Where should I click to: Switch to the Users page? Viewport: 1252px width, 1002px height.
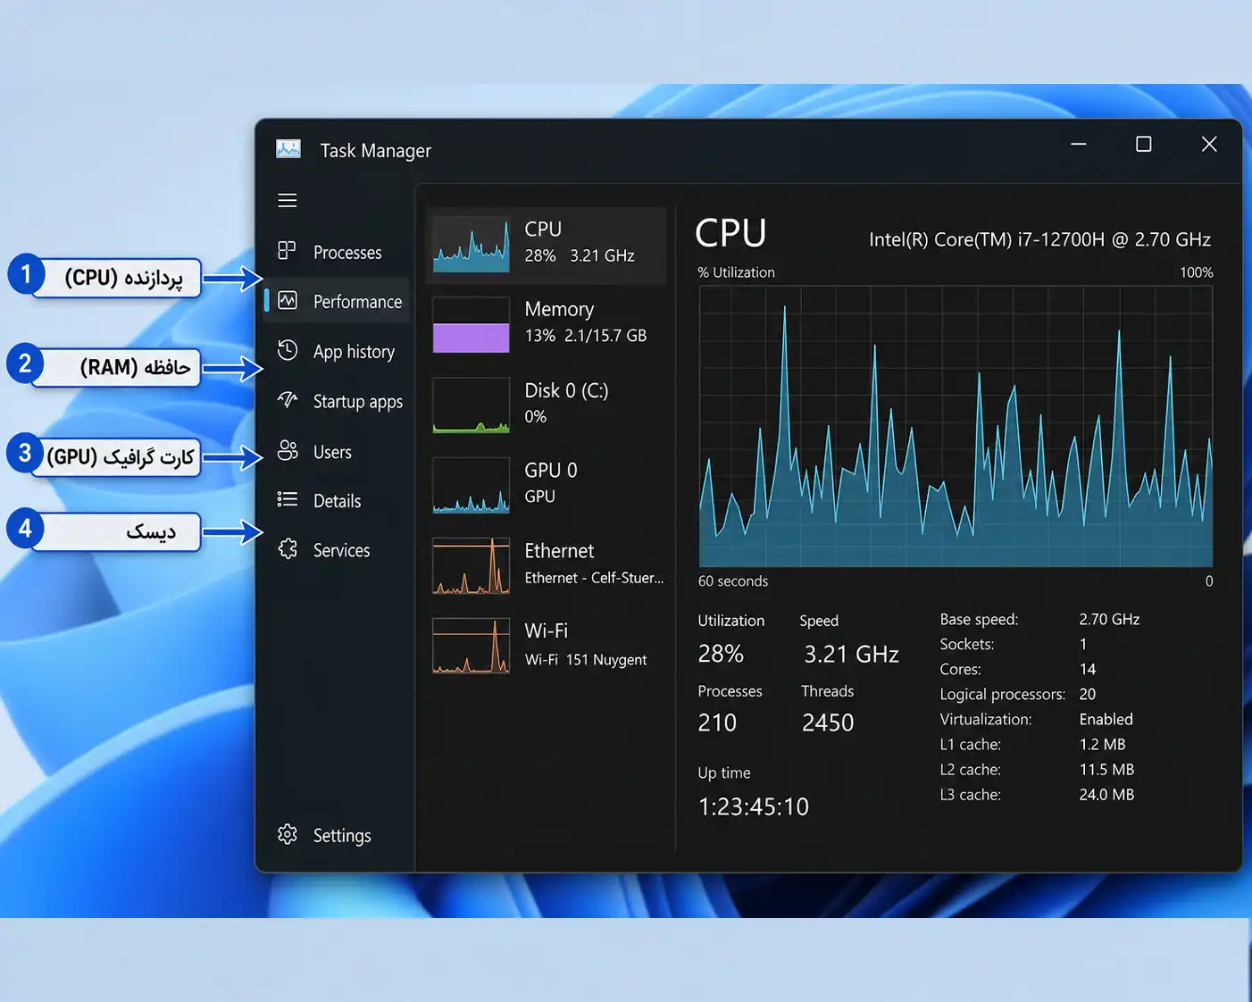tap(332, 452)
